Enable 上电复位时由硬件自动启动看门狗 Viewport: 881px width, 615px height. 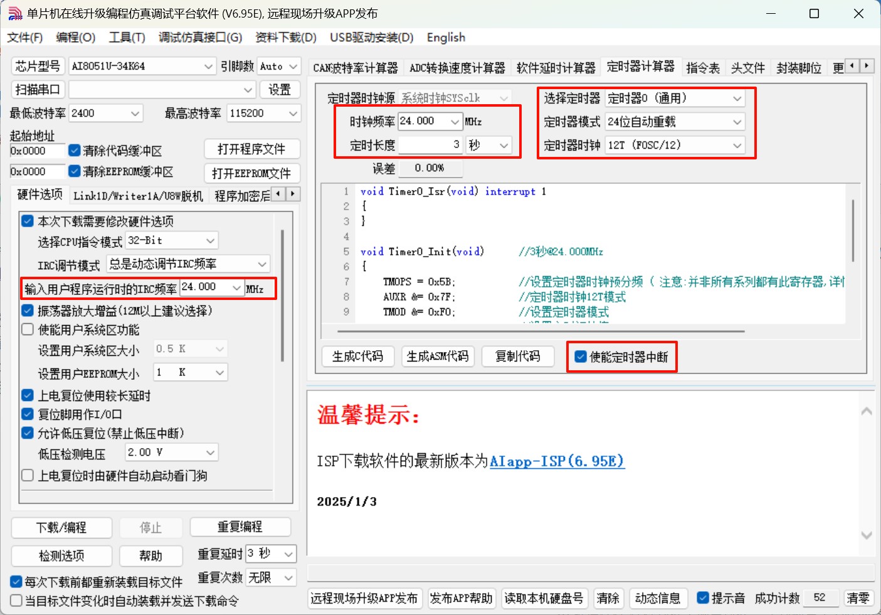28,476
